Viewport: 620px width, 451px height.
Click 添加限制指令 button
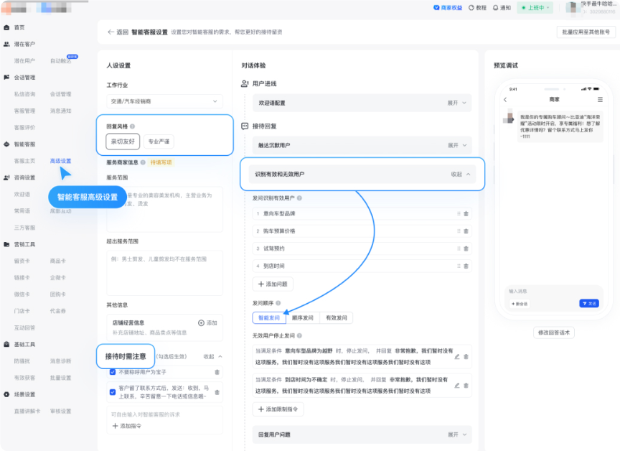[x=278, y=409]
